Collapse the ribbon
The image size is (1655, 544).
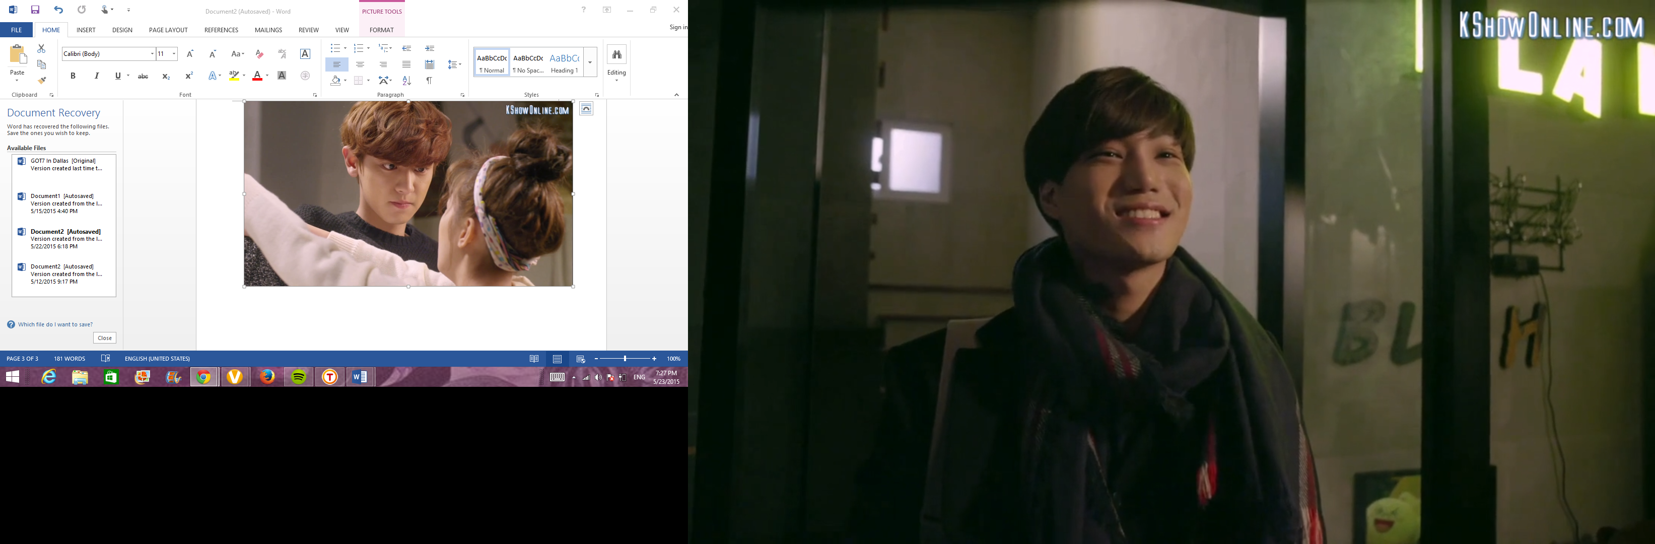pyautogui.click(x=676, y=95)
